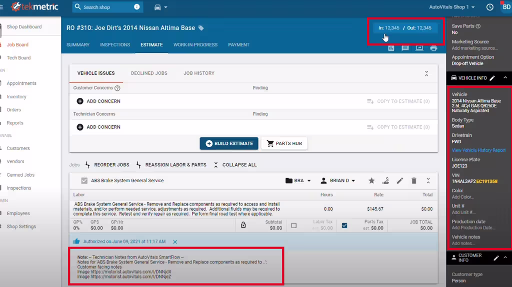Image resolution: width=512 pixels, height=287 pixels.
Task: Collapse the Customer Info section
Action: (x=505, y=258)
